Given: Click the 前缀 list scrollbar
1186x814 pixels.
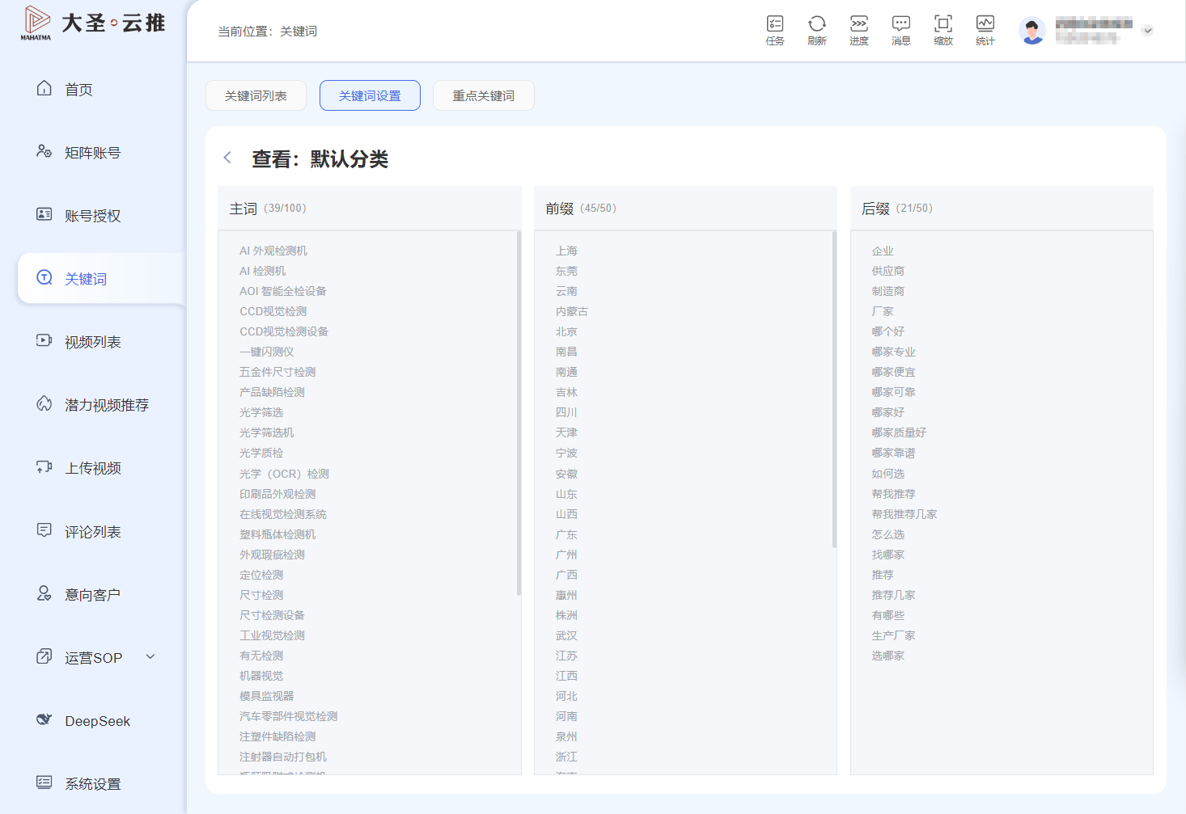Looking at the screenshot, I should 834,390.
